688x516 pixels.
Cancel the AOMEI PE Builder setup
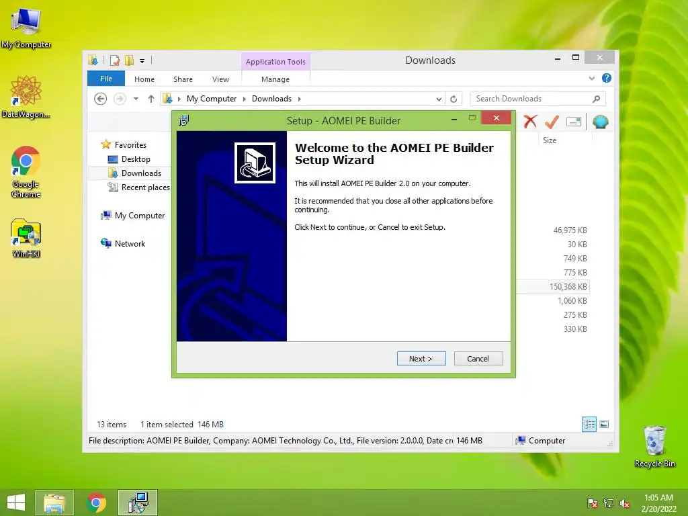tap(478, 359)
